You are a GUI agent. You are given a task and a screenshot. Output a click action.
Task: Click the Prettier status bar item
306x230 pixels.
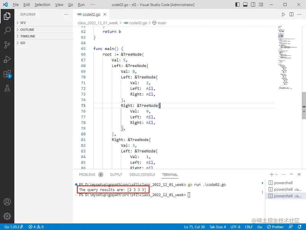(x=275, y=227)
